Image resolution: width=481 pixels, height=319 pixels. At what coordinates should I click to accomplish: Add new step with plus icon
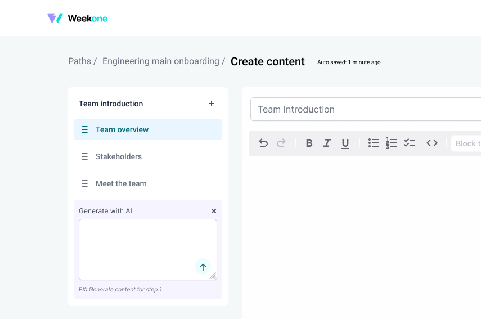[x=212, y=104]
